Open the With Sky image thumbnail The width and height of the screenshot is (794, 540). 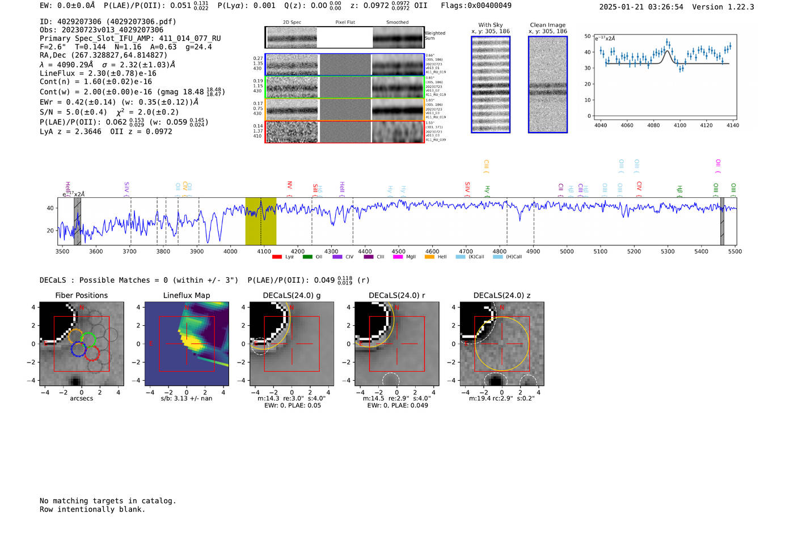pyautogui.click(x=491, y=84)
